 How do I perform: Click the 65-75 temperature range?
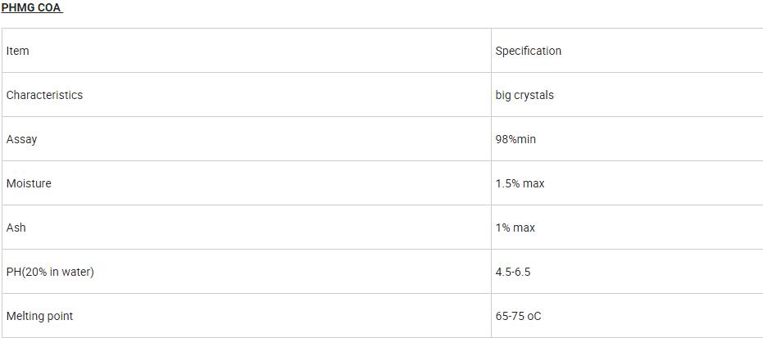pos(509,316)
